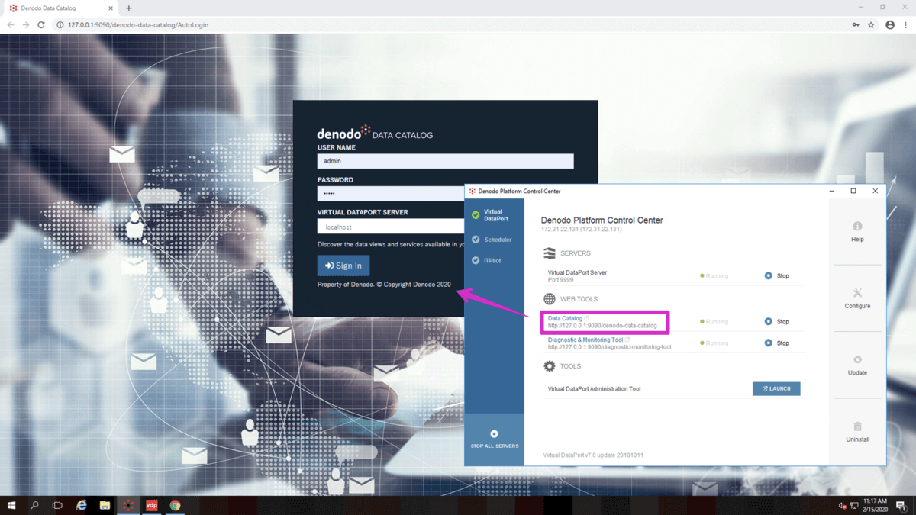Open Task View on the taskbar

pyautogui.click(x=57, y=505)
